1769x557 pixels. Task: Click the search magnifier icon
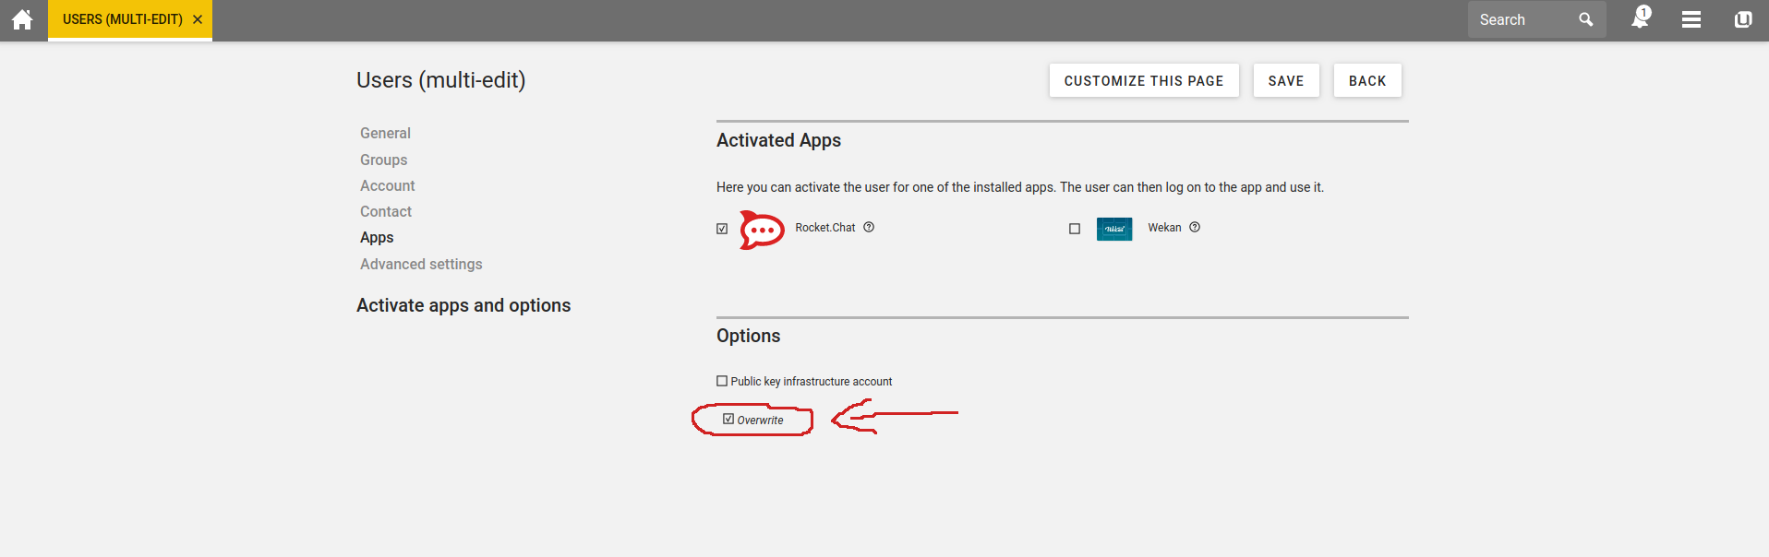coord(1585,19)
